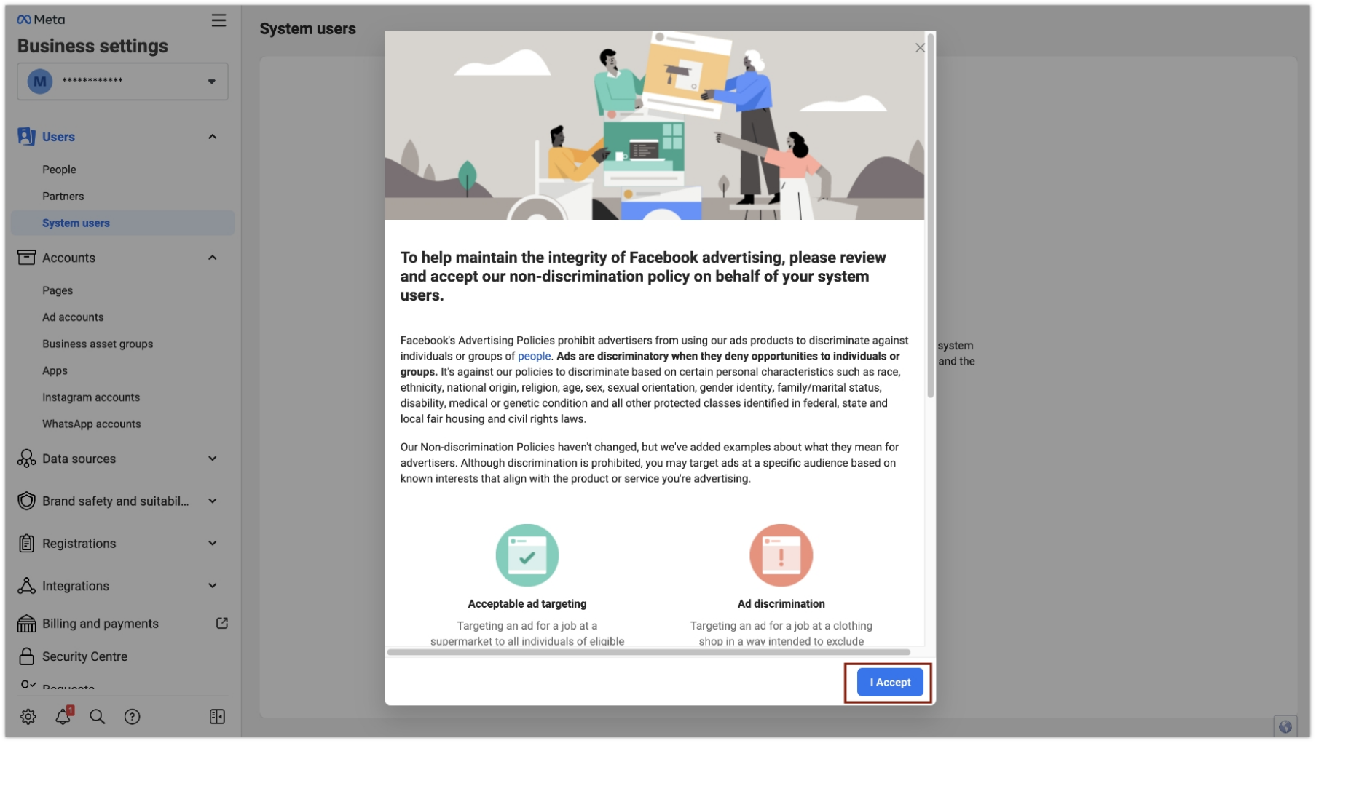Viewport: 1359px width, 786px height.
Task: Click 'Acceptable ad targeting' heading
Action: (527, 604)
